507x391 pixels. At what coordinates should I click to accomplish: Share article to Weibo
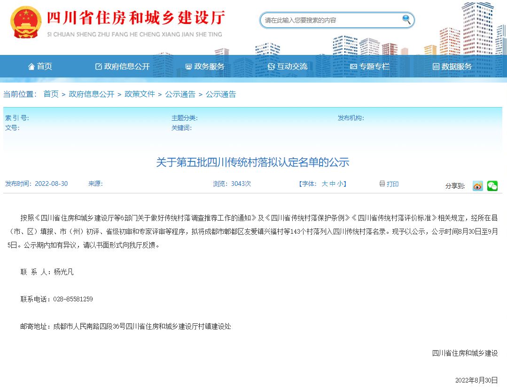click(477, 186)
